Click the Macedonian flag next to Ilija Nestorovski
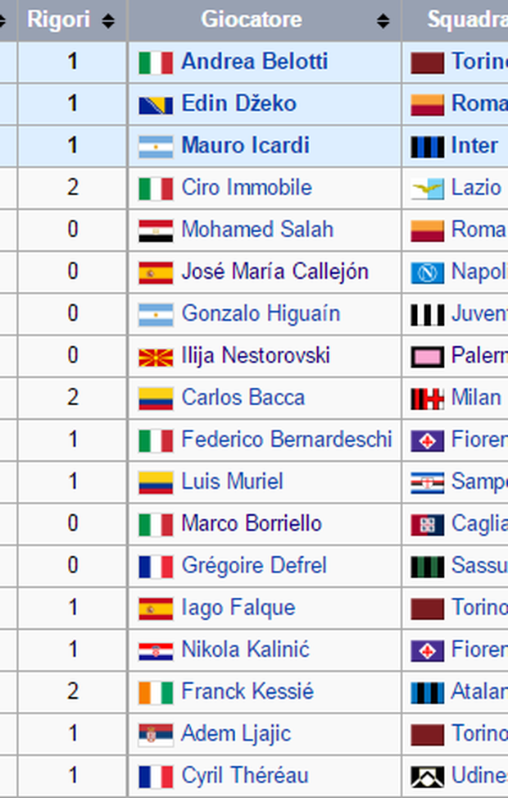 (156, 357)
